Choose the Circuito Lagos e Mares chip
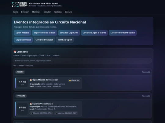This screenshot has width=165, height=123. (x=94, y=33)
